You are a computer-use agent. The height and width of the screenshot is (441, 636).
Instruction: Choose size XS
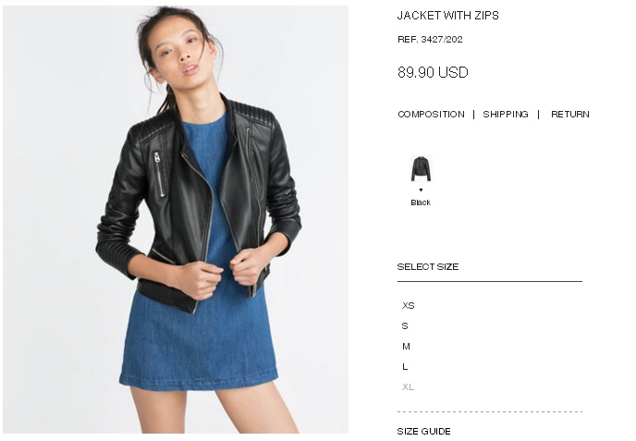point(408,305)
